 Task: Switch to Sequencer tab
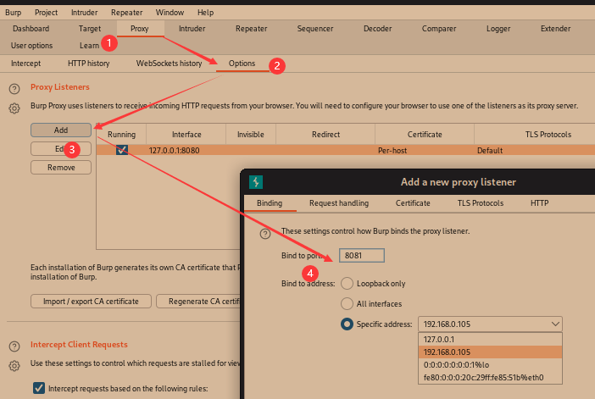pyautogui.click(x=315, y=29)
